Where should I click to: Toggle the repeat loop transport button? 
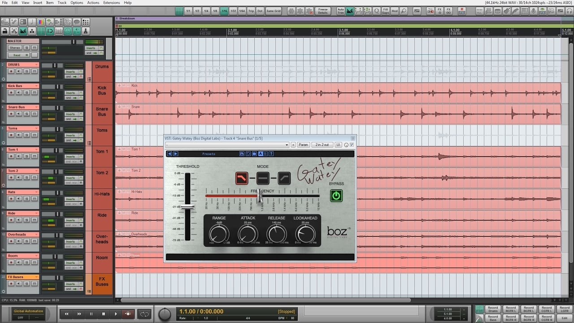pyautogui.click(x=144, y=314)
